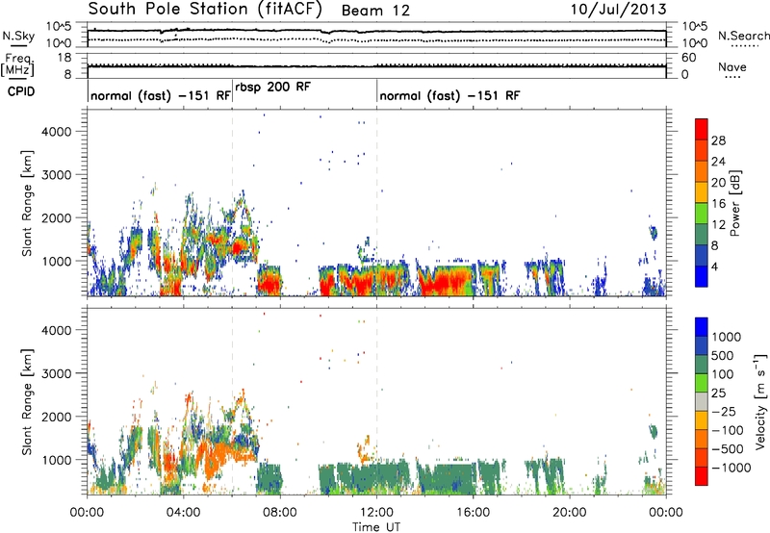Screen dimensions: 770x533
Task: Click the left '10^5' noise axis tick
Action: pyautogui.click(x=59, y=27)
